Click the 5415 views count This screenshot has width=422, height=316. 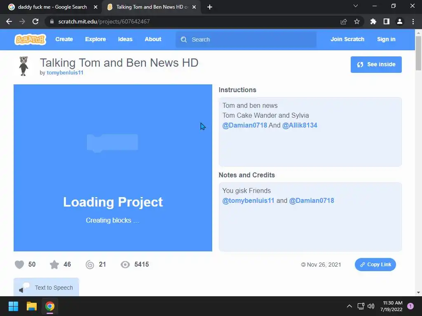point(142,265)
